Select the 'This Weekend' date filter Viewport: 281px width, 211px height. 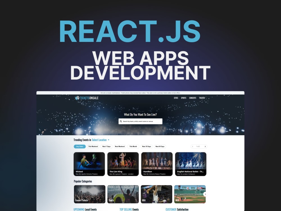click(92, 146)
